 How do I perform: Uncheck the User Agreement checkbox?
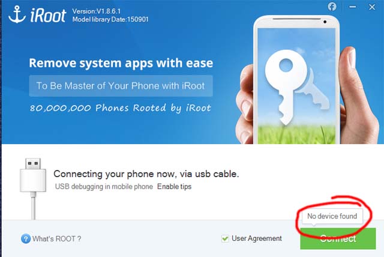[x=225, y=238]
